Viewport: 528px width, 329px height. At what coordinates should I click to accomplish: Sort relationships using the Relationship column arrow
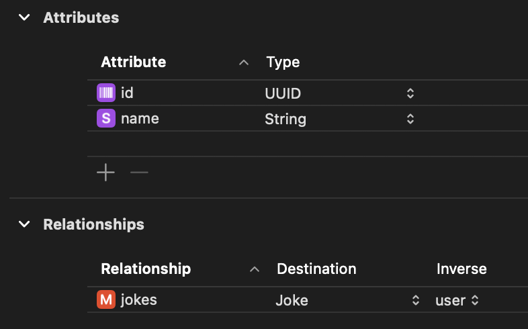255,269
